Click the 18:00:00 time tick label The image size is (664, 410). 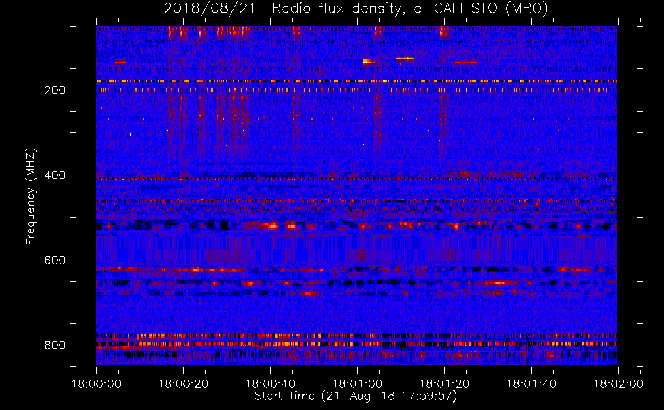tap(96, 384)
